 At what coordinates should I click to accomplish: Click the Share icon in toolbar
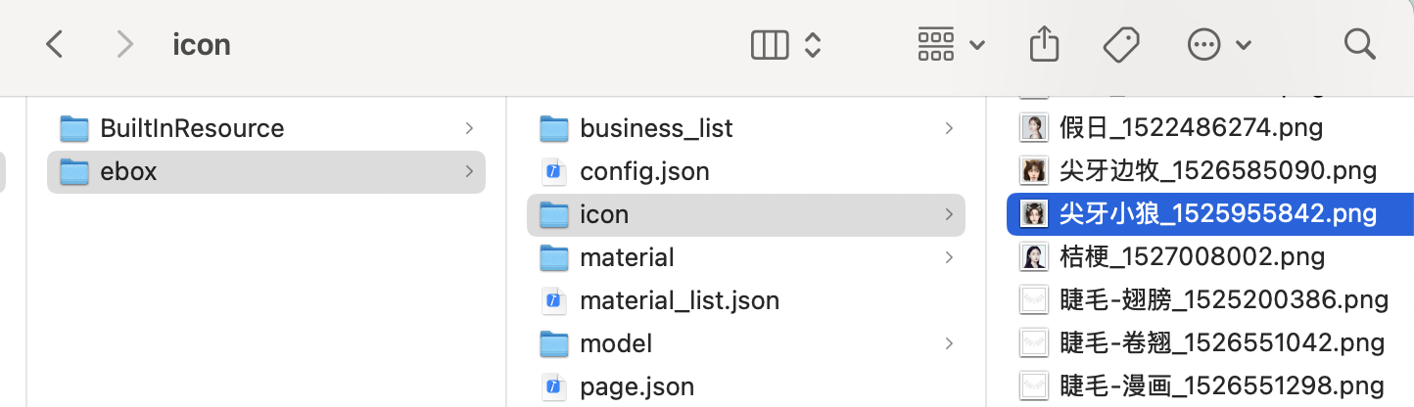(x=1045, y=44)
